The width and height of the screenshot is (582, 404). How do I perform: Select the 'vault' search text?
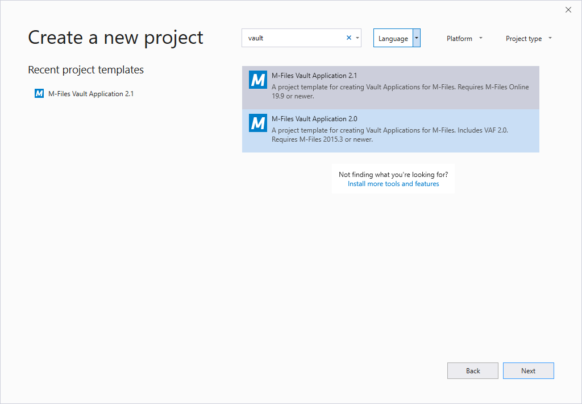pos(257,37)
